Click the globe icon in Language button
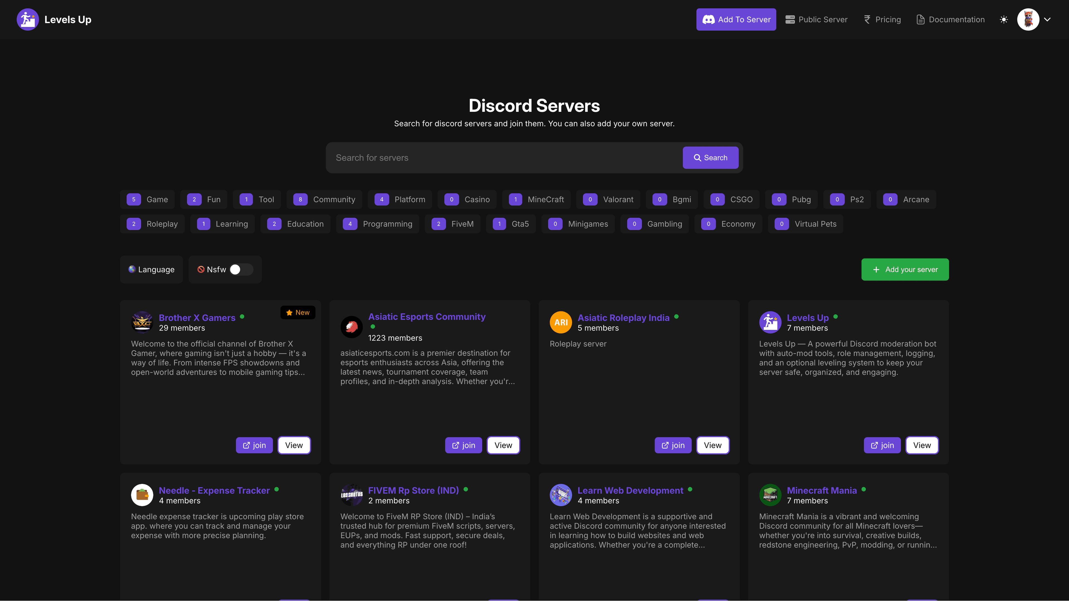Screen dimensions: 1069x601 click(x=132, y=269)
